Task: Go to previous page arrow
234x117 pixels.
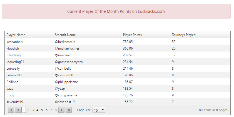Action: click(x=18, y=110)
